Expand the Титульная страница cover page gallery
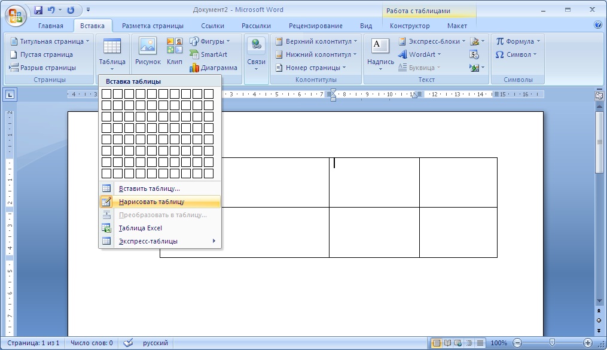 [x=50, y=41]
